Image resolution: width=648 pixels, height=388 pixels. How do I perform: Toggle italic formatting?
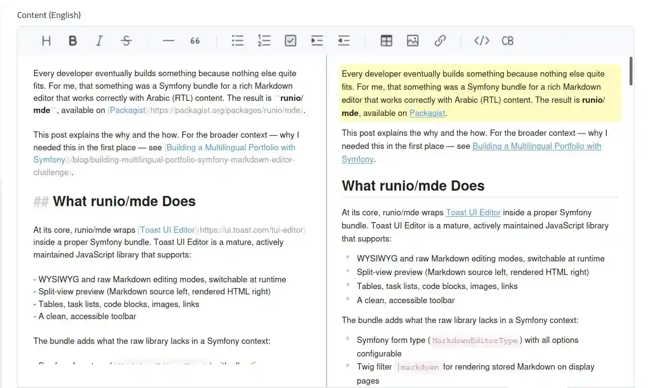coord(99,41)
